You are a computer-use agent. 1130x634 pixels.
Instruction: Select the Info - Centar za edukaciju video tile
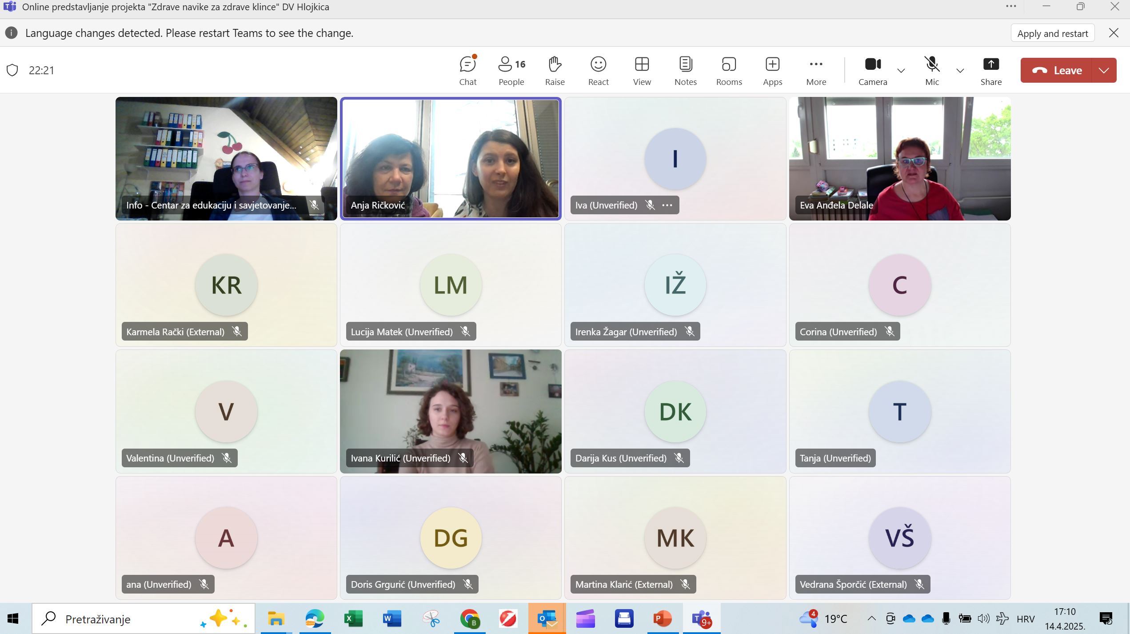click(226, 158)
